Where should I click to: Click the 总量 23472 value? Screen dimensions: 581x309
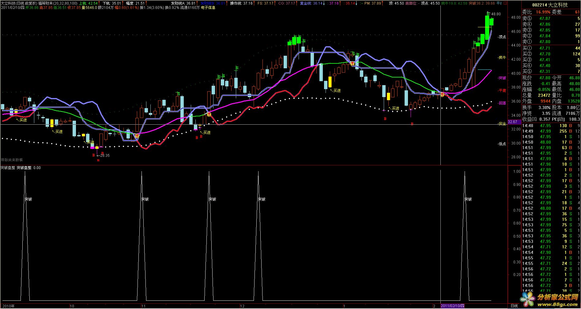click(536, 95)
